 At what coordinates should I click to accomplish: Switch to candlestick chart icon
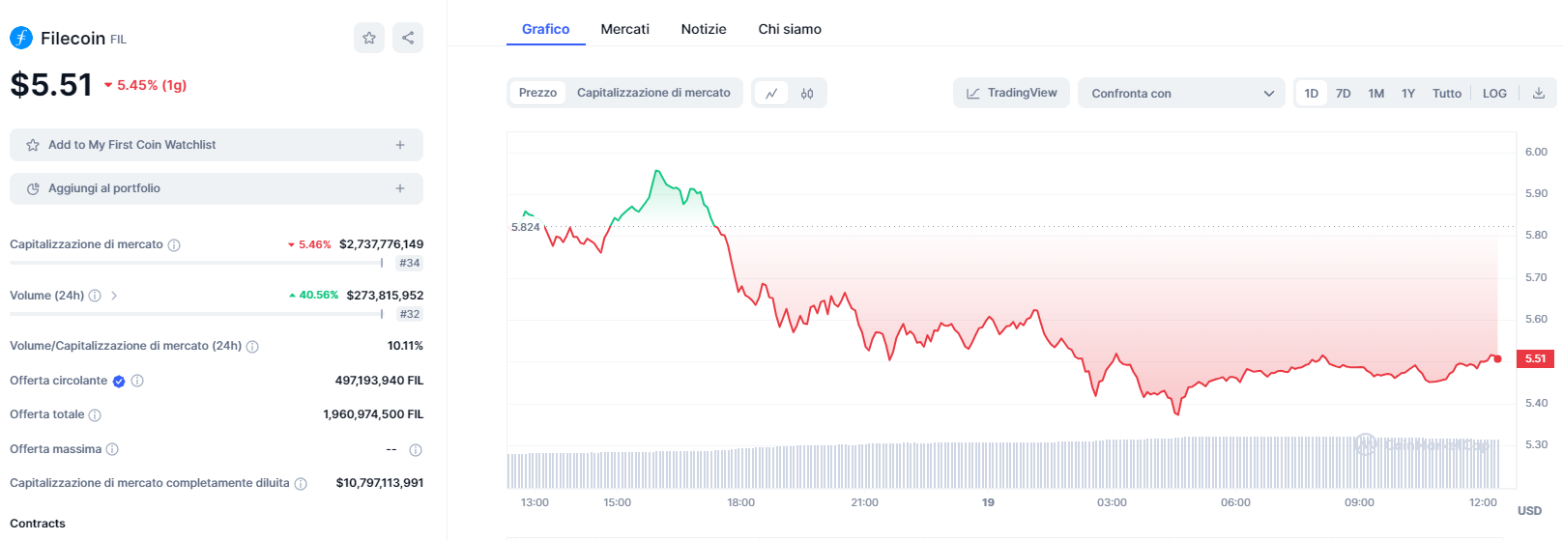[807, 94]
